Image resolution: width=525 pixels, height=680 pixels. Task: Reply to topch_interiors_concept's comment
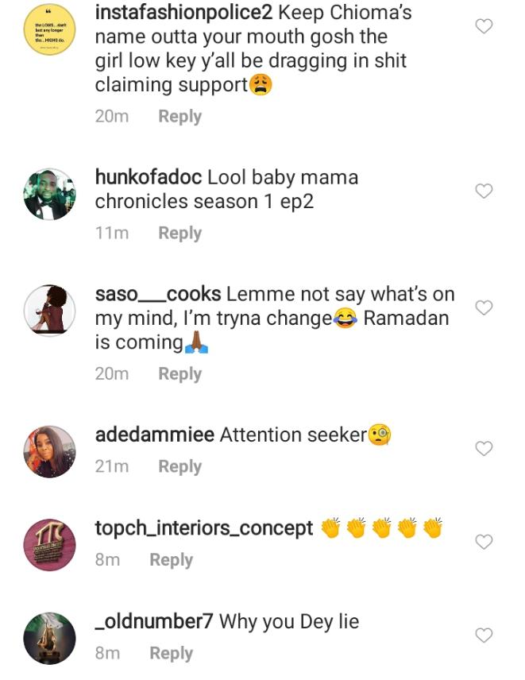(x=171, y=560)
